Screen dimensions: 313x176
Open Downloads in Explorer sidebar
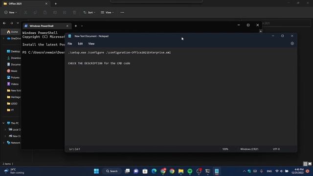[x=14, y=58]
